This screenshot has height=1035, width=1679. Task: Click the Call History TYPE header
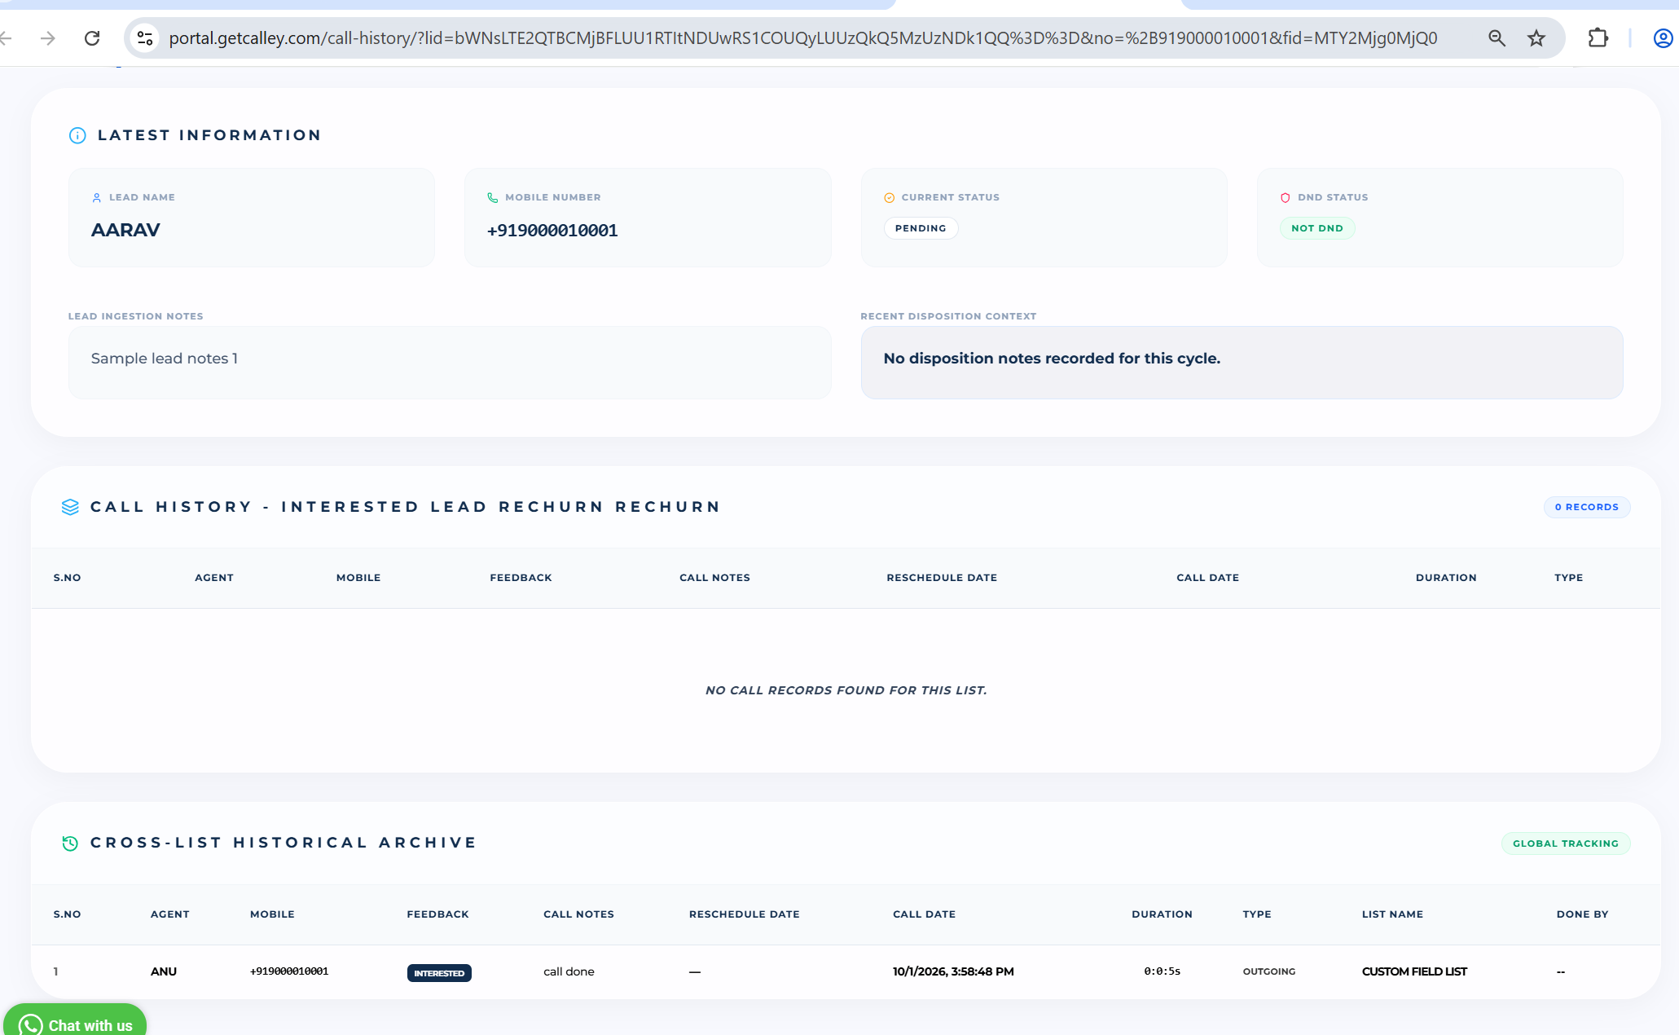click(1568, 578)
